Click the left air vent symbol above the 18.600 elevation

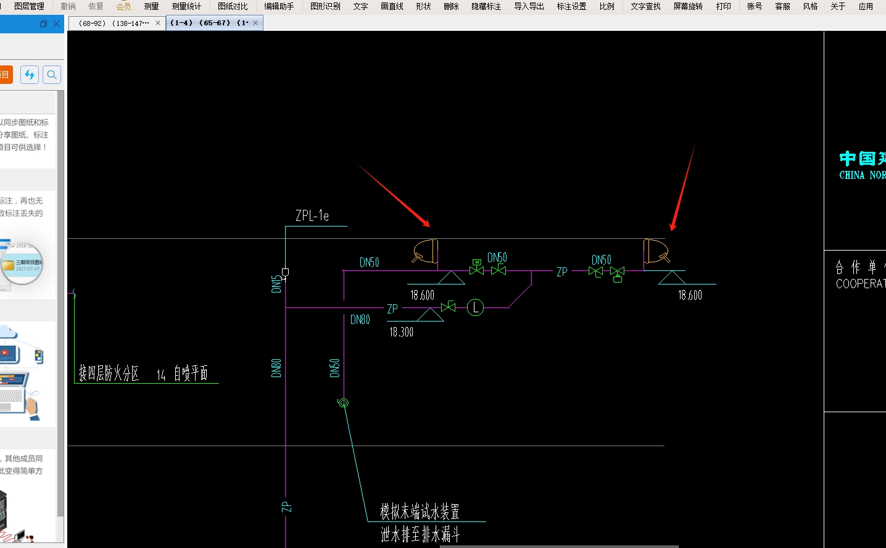pyautogui.click(x=426, y=252)
